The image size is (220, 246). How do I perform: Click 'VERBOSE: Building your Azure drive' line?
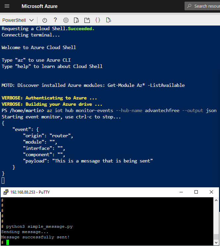(52, 104)
